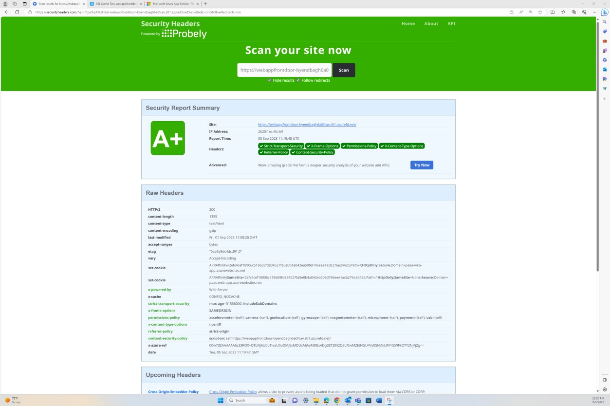Launch Google Chrome from the taskbar

(x=336, y=400)
